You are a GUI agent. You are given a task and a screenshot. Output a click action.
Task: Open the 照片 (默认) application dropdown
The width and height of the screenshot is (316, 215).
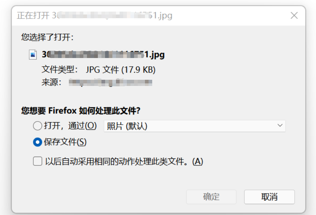click(x=195, y=126)
